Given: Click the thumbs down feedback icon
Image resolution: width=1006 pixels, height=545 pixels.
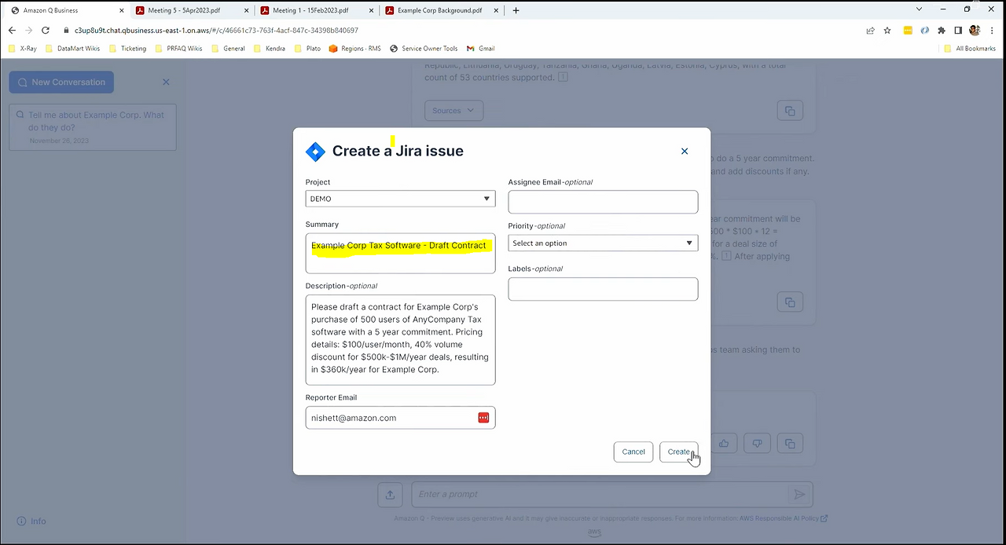Looking at the screenshot, I should pyautogui.click(x=757, y=444).
